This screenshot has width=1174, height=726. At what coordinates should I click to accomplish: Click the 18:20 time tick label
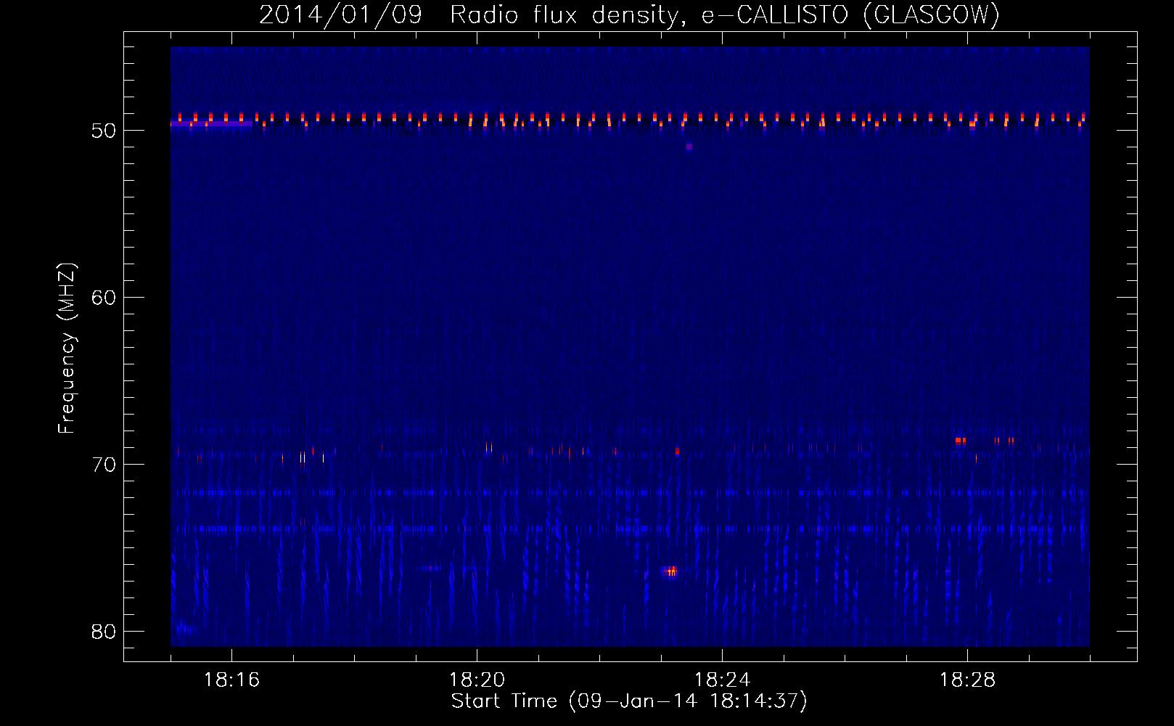(x=477, y=680)
